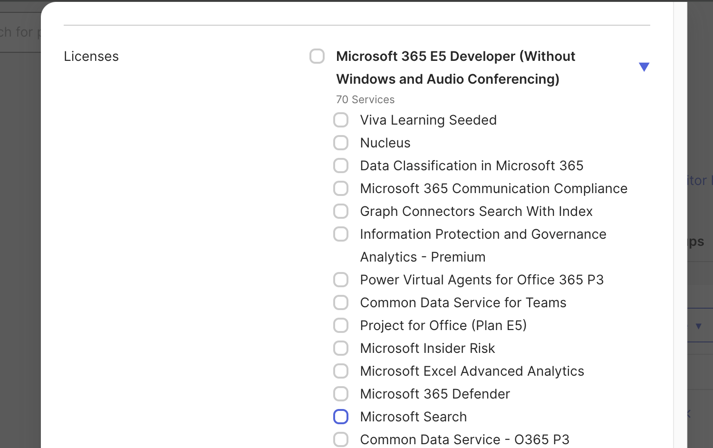Click the Microsoft Search label text

(414, 417)
